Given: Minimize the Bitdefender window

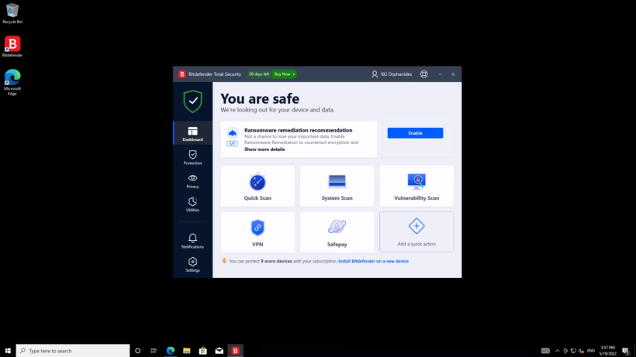Looking at the screenshot, I should click(440, 74).
